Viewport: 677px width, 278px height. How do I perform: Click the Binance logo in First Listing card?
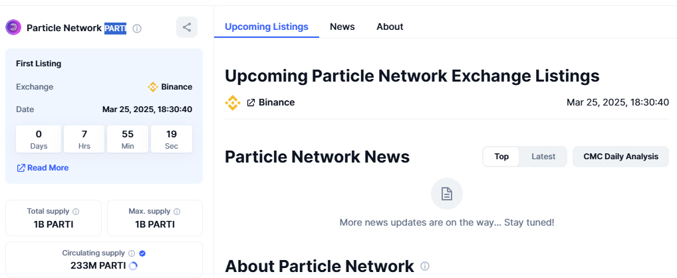[153, 87]
